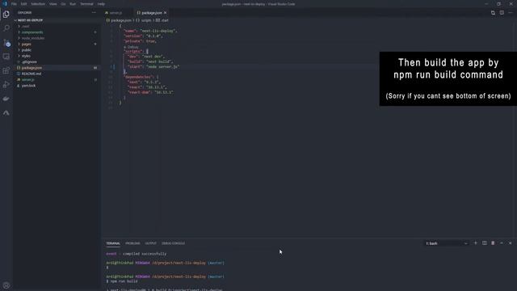This screenshot has width=517, height=291.
Task: Open the Azure view in activity bar
Action: [6, 113]
